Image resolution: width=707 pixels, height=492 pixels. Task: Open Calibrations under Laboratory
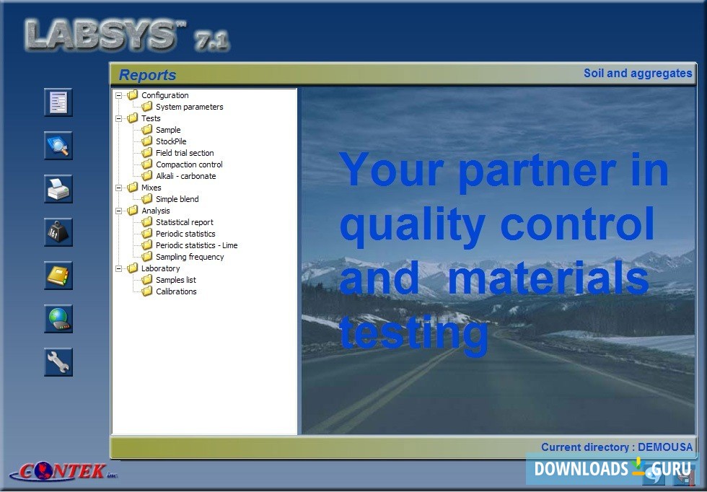click(x=176, y=291)
